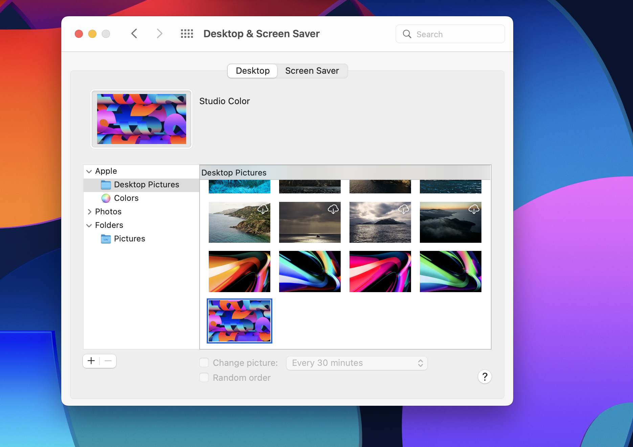Click the Folders section label
Screen dimensions: 633x447
(109, 225)
